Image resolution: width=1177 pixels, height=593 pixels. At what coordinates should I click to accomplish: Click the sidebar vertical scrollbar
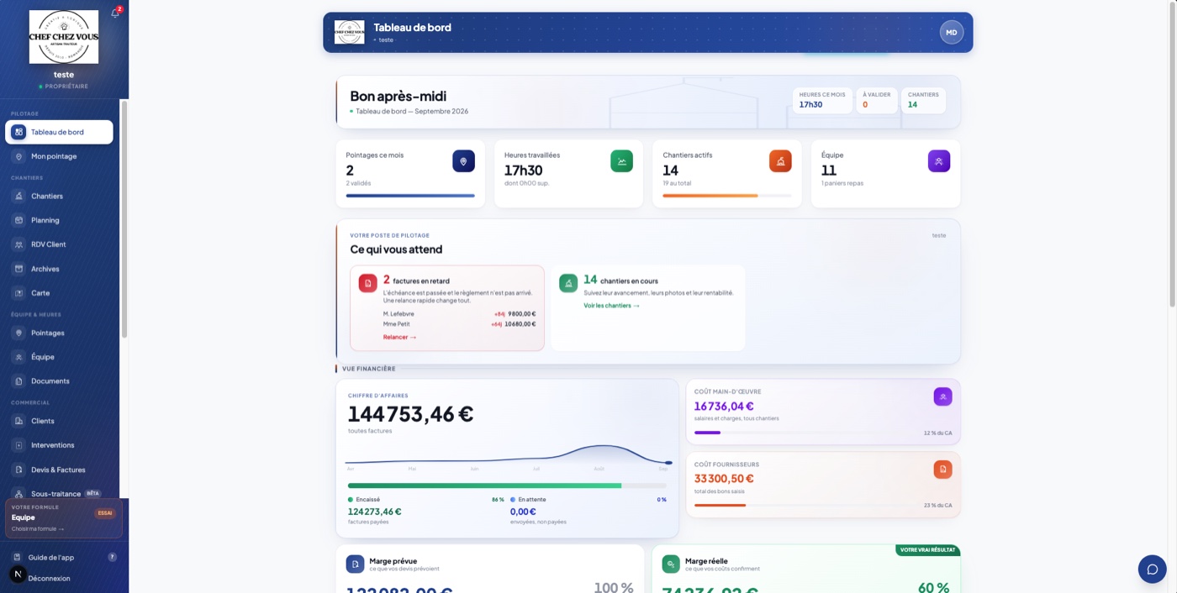pyautogui.click(x=124, y=218)
